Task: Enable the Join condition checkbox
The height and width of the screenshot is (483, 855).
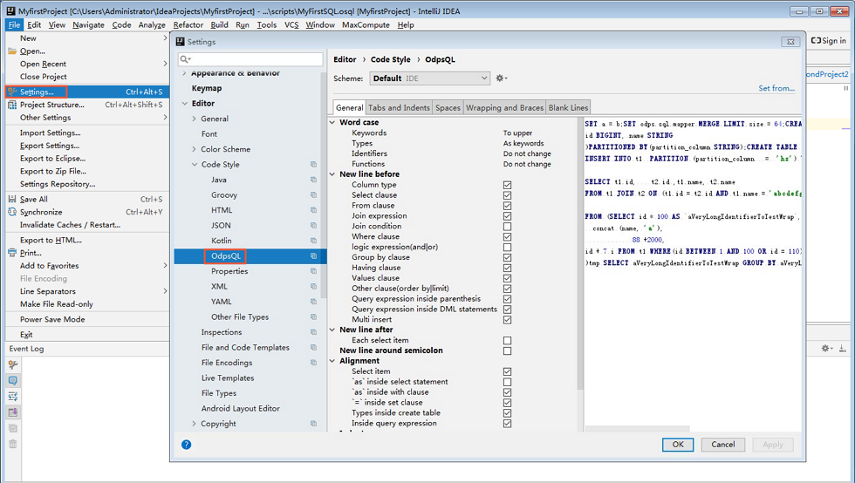Action: click(507, 226)
